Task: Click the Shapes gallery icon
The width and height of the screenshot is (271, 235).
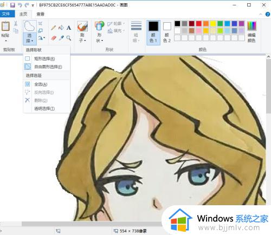Action: tap(99, 27)
